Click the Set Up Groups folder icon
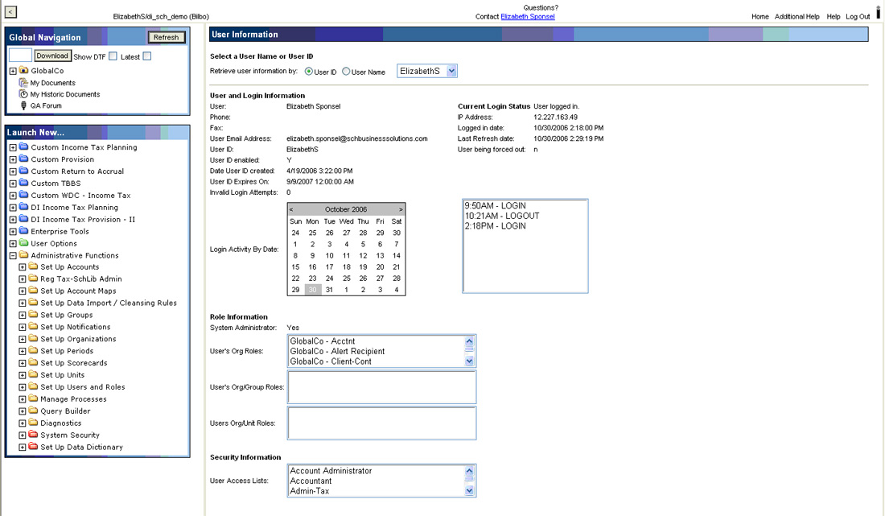This screenshot has width=885, height=516. point(33,315)
